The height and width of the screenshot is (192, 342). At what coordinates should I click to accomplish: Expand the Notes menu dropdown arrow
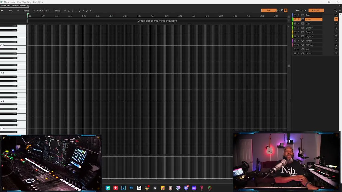33,11
